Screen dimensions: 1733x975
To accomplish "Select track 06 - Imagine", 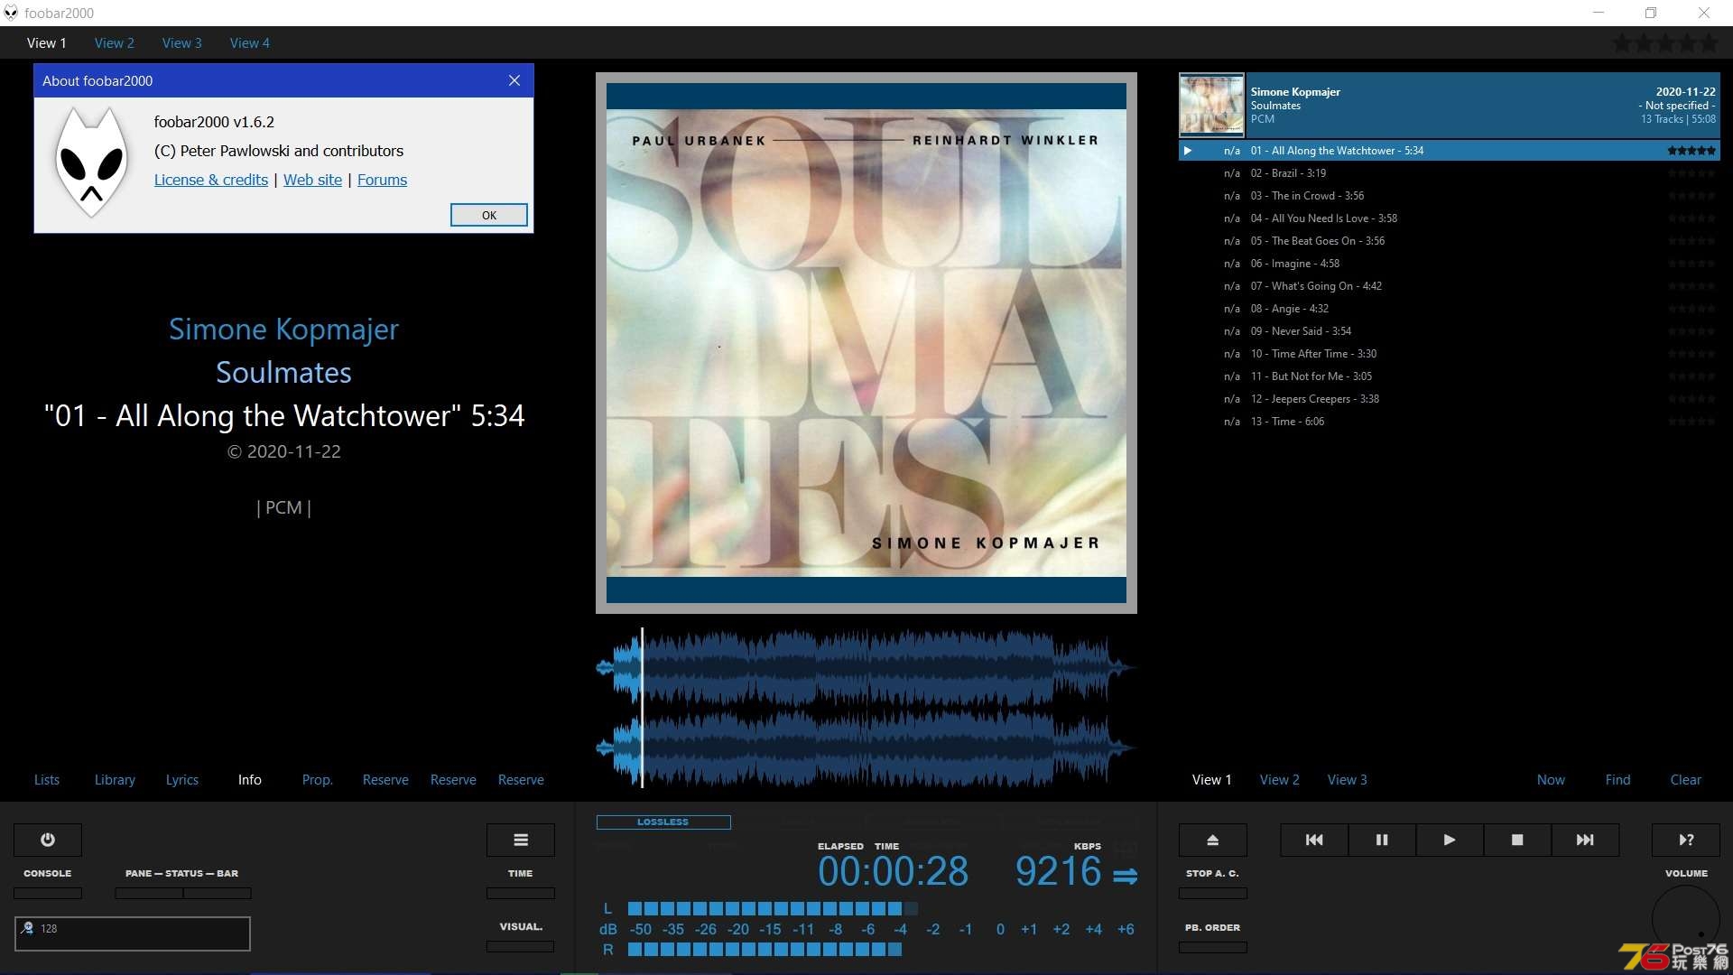I will pos(1450,264).
